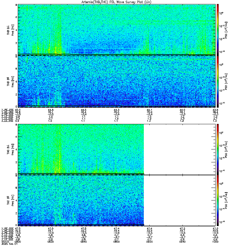Screen dimensions: 230x246
Task: Click the 'X_RE_GSE' row label under THB panels
Action: coord(7,110)
